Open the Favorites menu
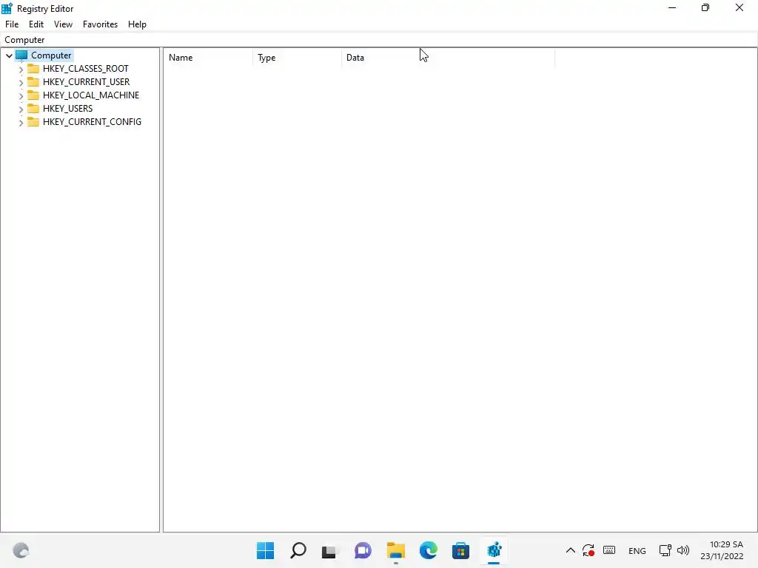The image size is (758, 568). click(x=100, y=24)
